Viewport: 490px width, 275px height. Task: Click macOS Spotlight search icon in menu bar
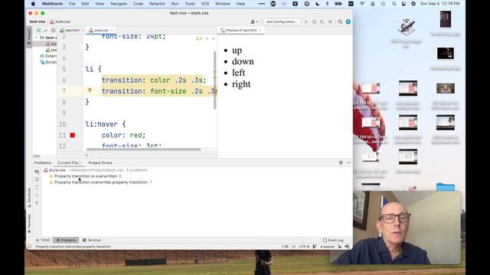394,4
